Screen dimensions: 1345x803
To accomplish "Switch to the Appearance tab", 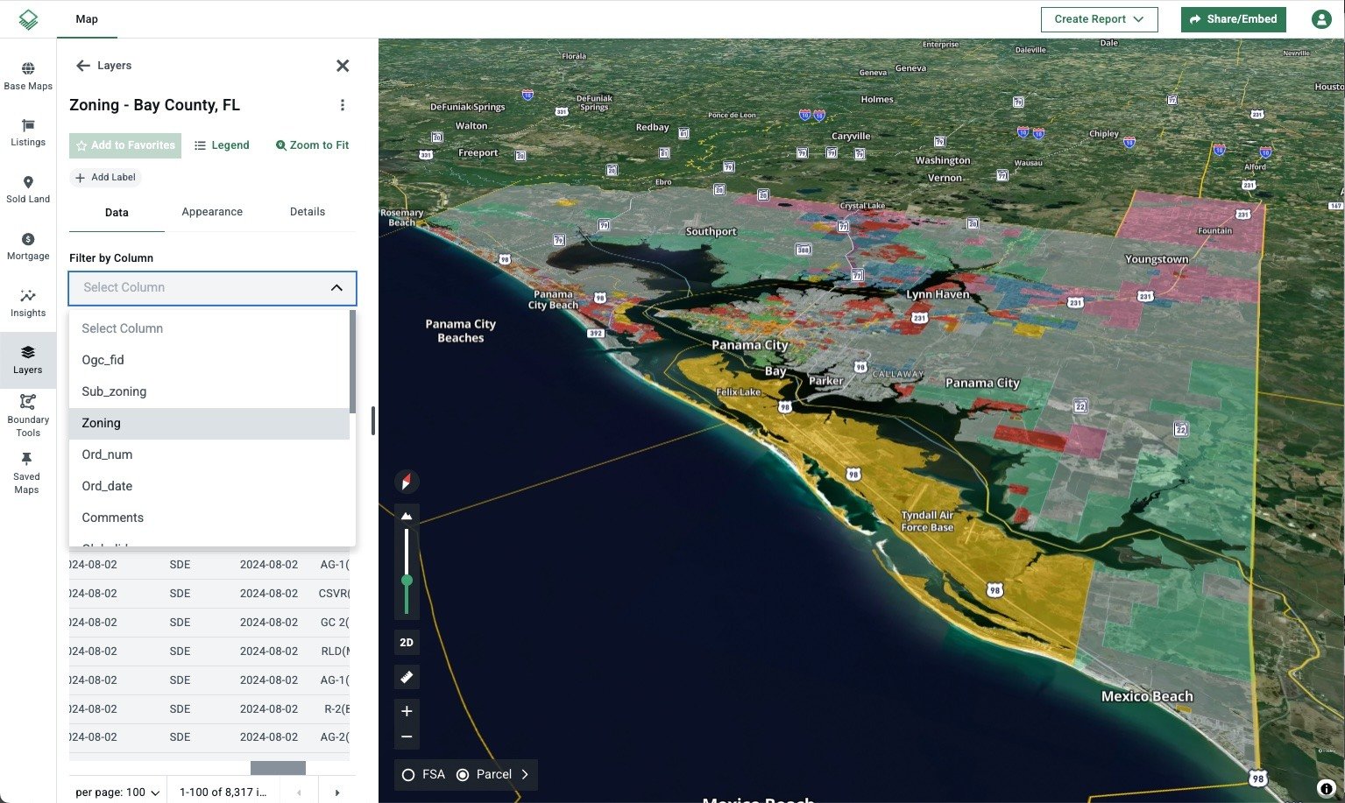I will 211,211.
